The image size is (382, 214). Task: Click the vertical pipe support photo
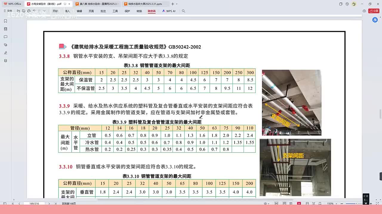(x=295, y=167)
